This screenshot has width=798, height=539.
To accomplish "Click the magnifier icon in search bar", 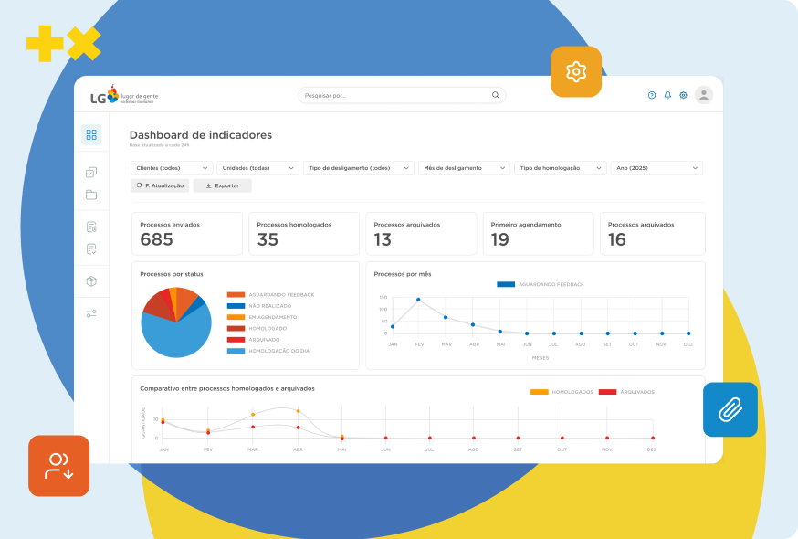I will click(x=496, y=95).
